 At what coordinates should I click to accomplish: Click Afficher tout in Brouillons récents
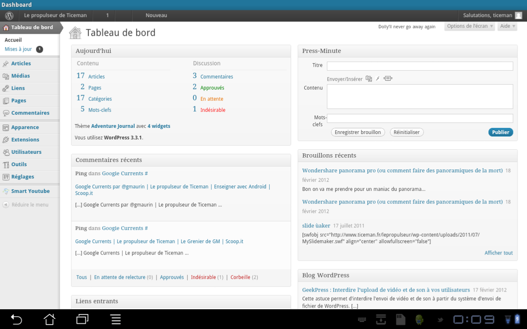tap(499, 253)
